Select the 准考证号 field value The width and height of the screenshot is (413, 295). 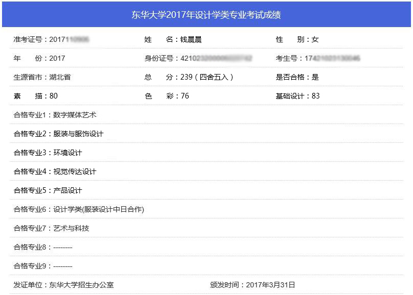point(69,39)
